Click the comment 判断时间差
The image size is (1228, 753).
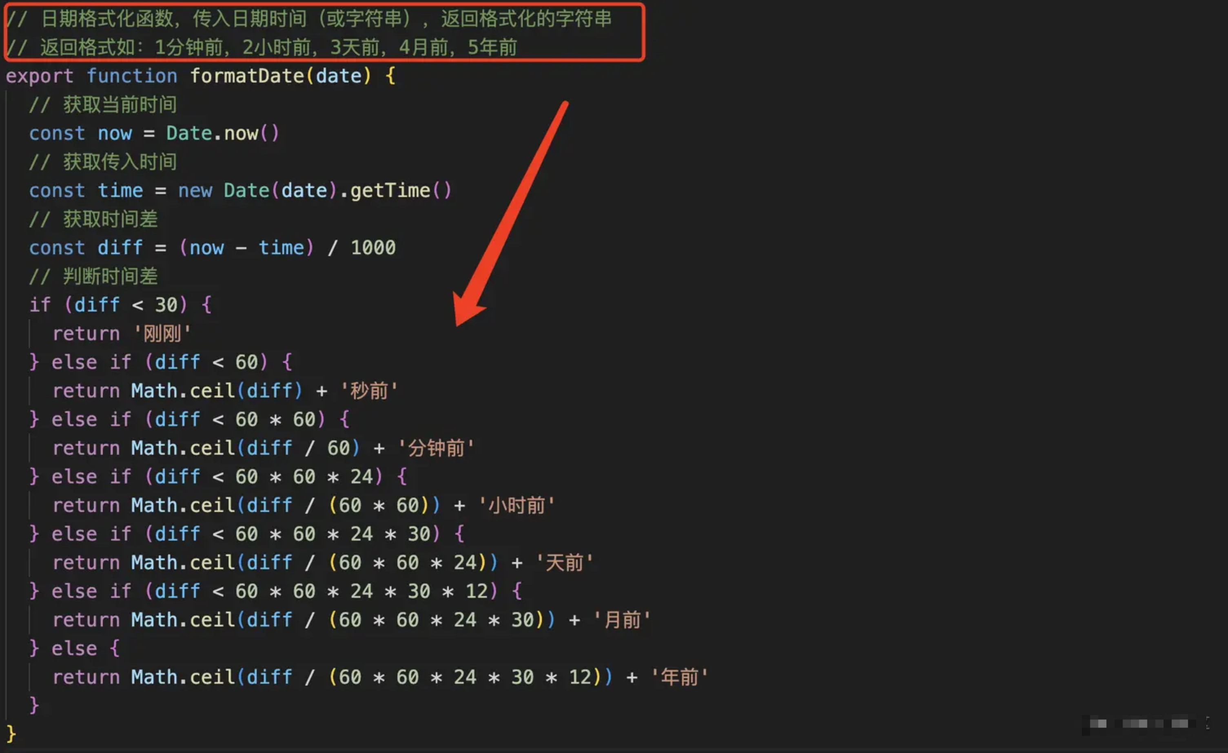(x=110, y=277)
